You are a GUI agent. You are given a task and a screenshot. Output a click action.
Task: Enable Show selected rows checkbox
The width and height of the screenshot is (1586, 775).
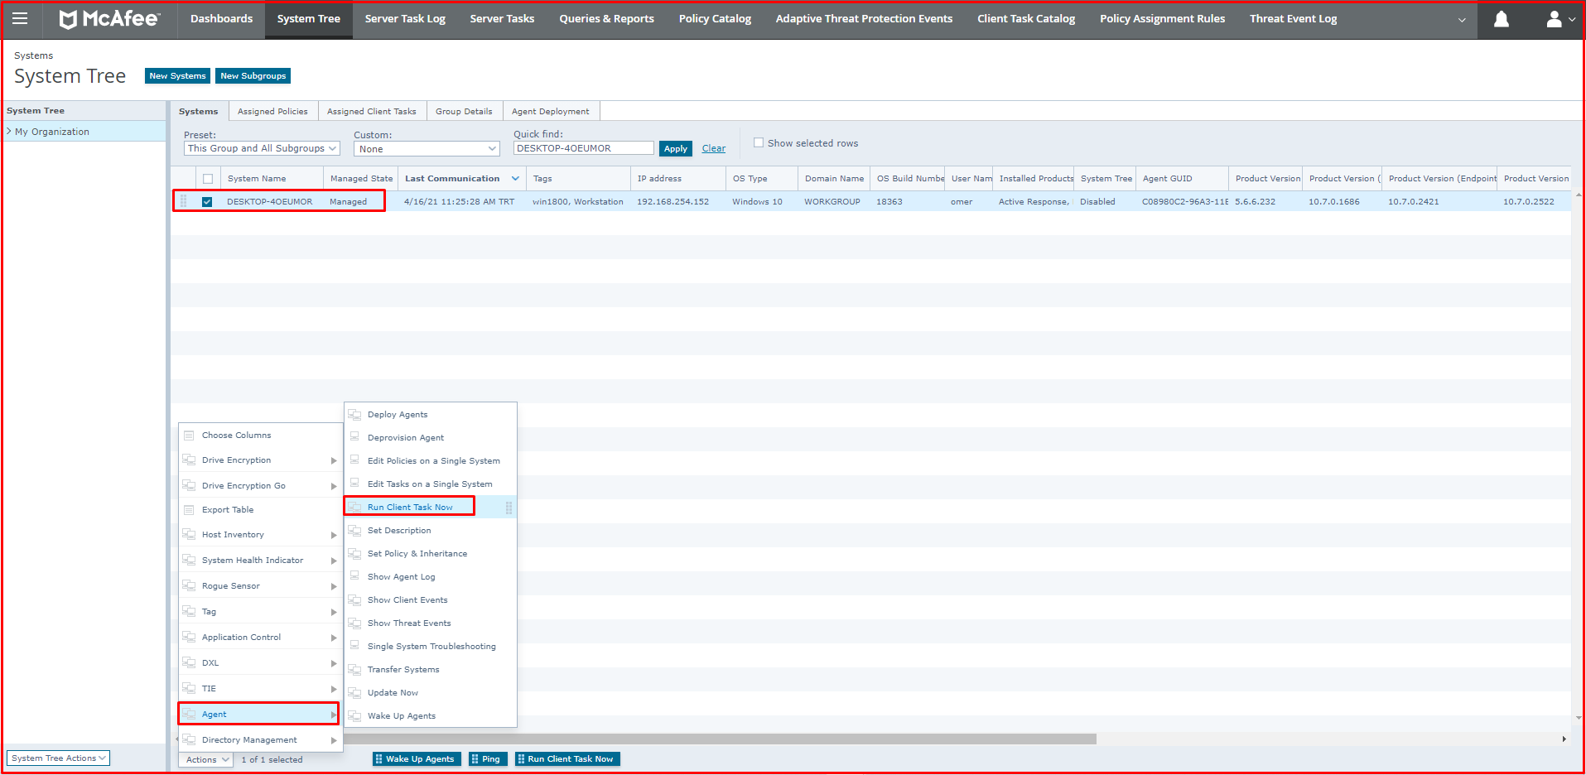758,142
